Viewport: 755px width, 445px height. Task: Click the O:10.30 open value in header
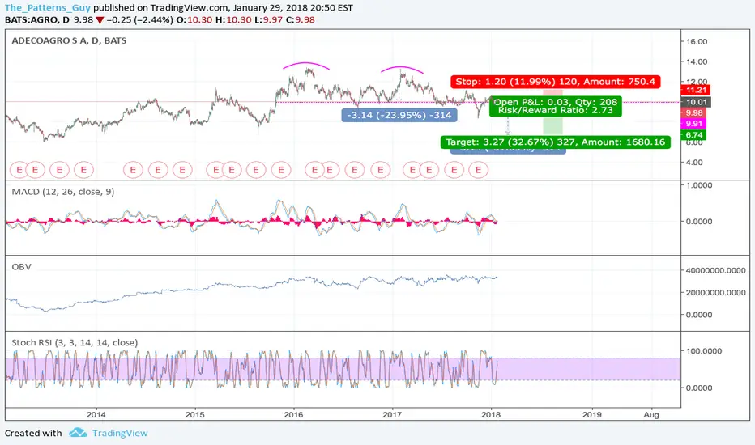[194, 20]
